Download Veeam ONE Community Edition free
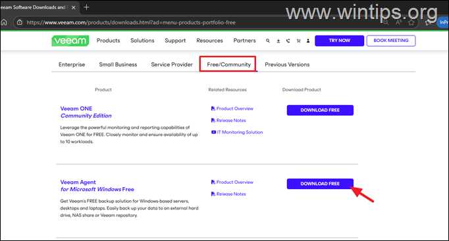 [320, 110]
